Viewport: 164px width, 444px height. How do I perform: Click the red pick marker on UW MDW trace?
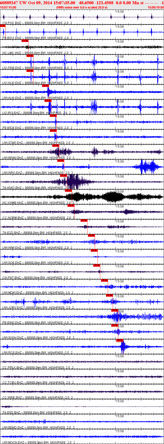(x=104, y=280)
